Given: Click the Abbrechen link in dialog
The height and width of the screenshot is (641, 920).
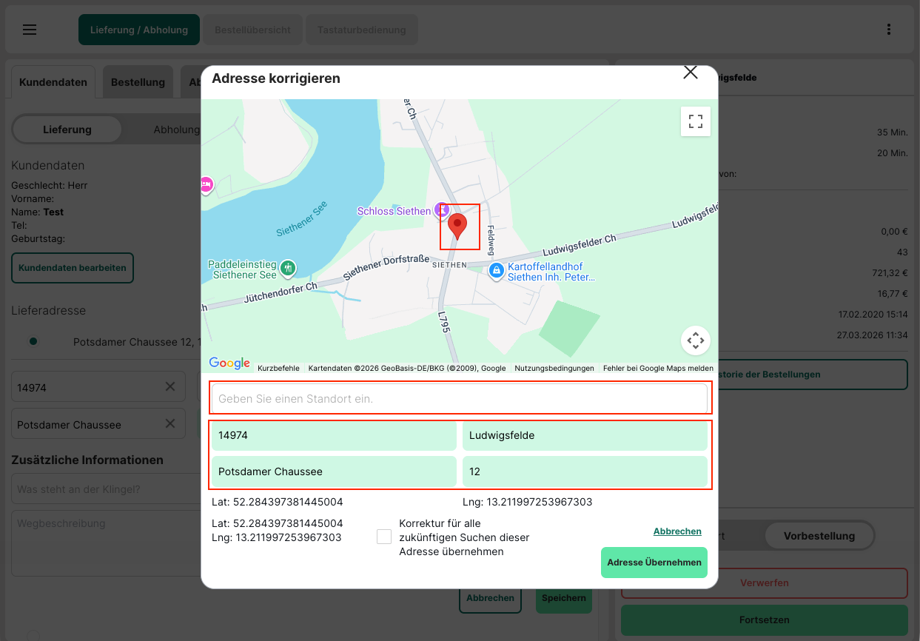Looking at the screenshot, I should 676,531.
